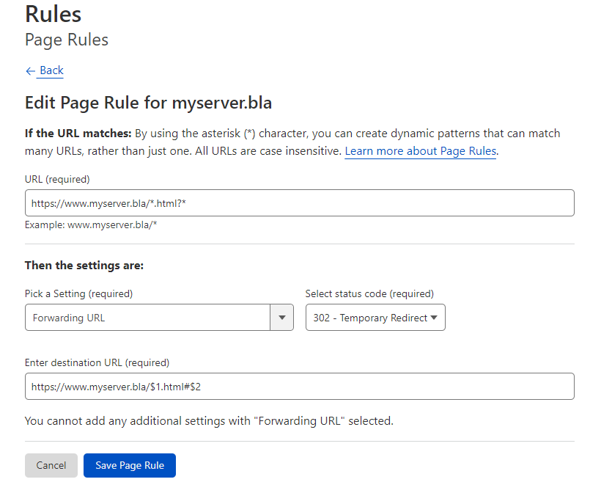Focus the URL pattern input field

coord(299,203)
